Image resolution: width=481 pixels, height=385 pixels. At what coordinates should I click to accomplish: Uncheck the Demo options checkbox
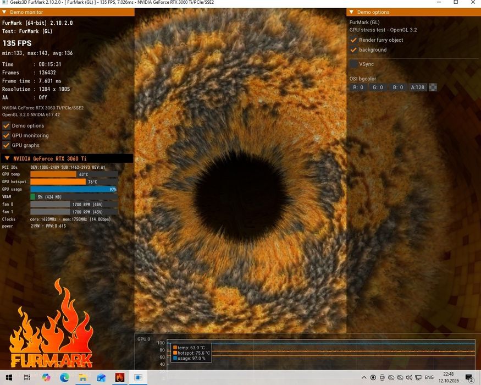point(6,126)
